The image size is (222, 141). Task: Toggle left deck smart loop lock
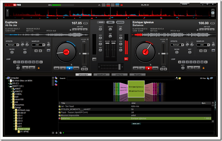tap(38, 68)
